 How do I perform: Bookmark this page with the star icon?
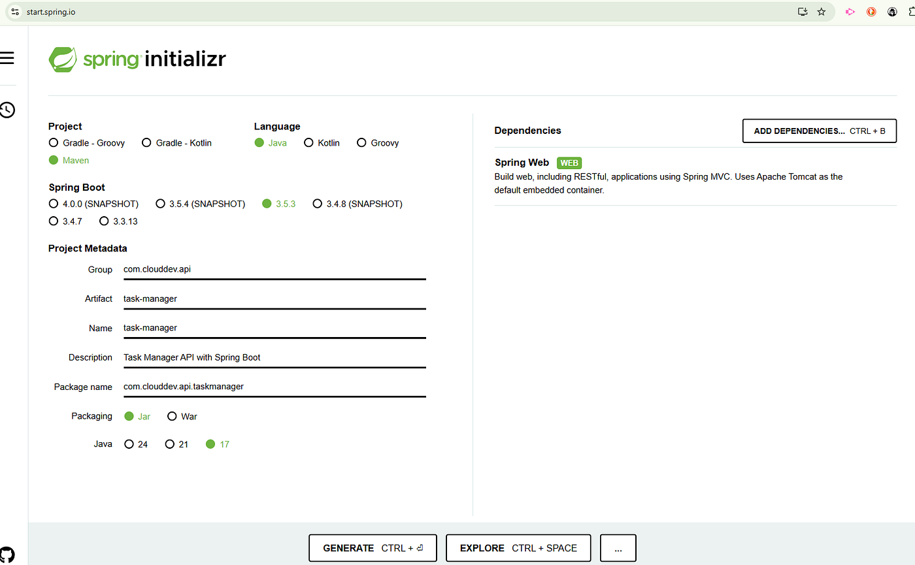[x=822, y=12]
